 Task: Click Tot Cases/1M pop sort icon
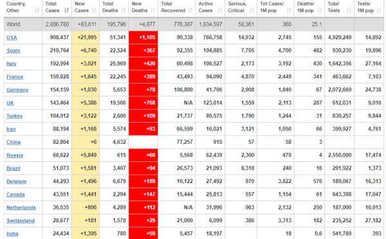(289, 10)
